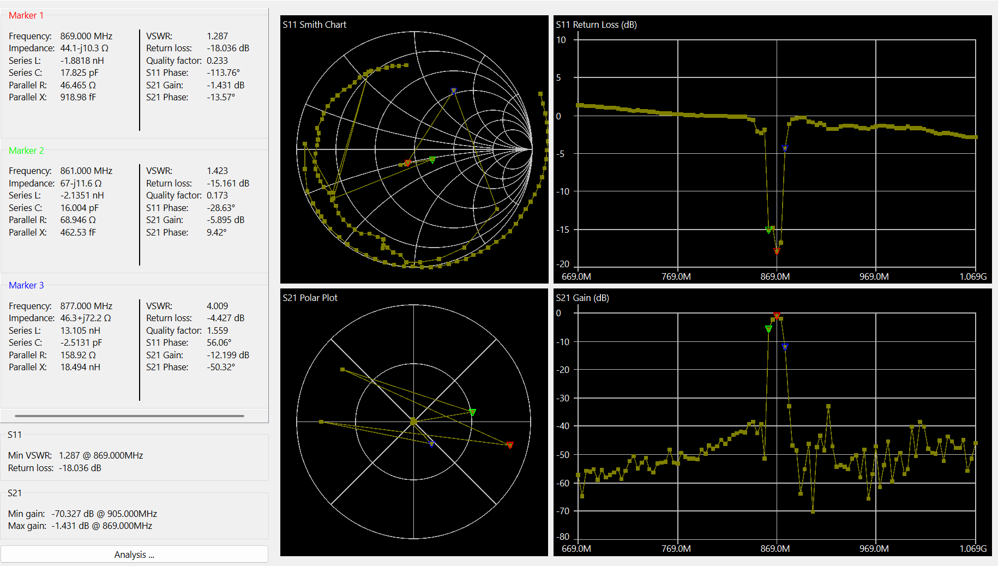Click blue Marker 3 on S21 Gain plot

coord(785,347)
